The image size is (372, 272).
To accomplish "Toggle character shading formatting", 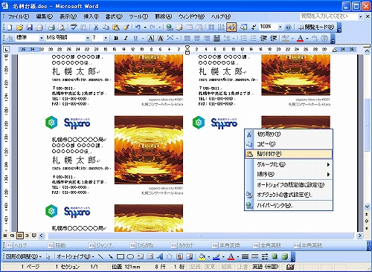I will [161, 38].
